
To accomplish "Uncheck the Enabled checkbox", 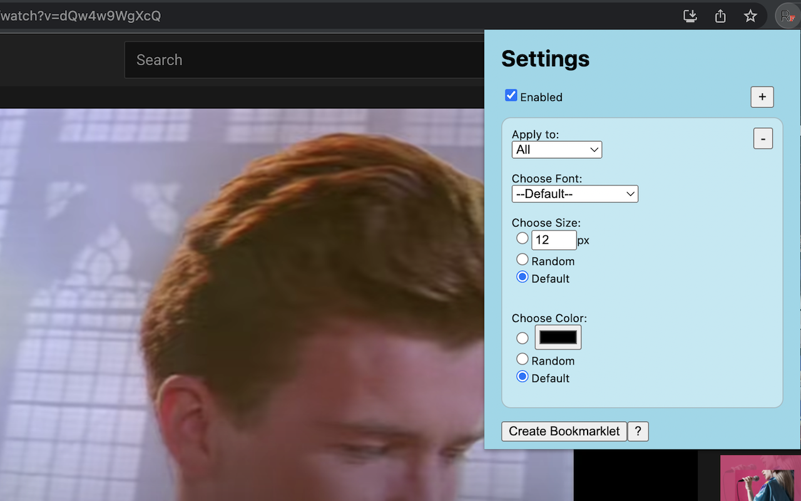I will click(x=511, y=96).
